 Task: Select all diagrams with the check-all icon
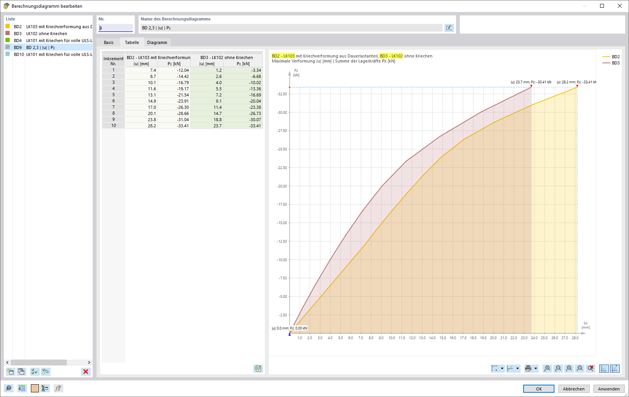34,372
